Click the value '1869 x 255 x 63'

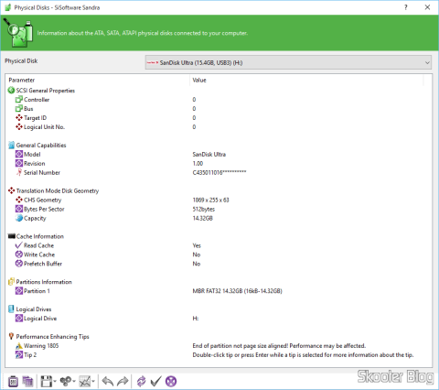pyautogui.click(x=210, y=200)
